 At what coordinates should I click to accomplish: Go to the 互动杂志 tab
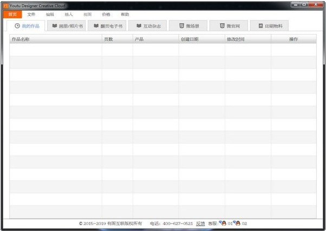click(x=148, y=26)
